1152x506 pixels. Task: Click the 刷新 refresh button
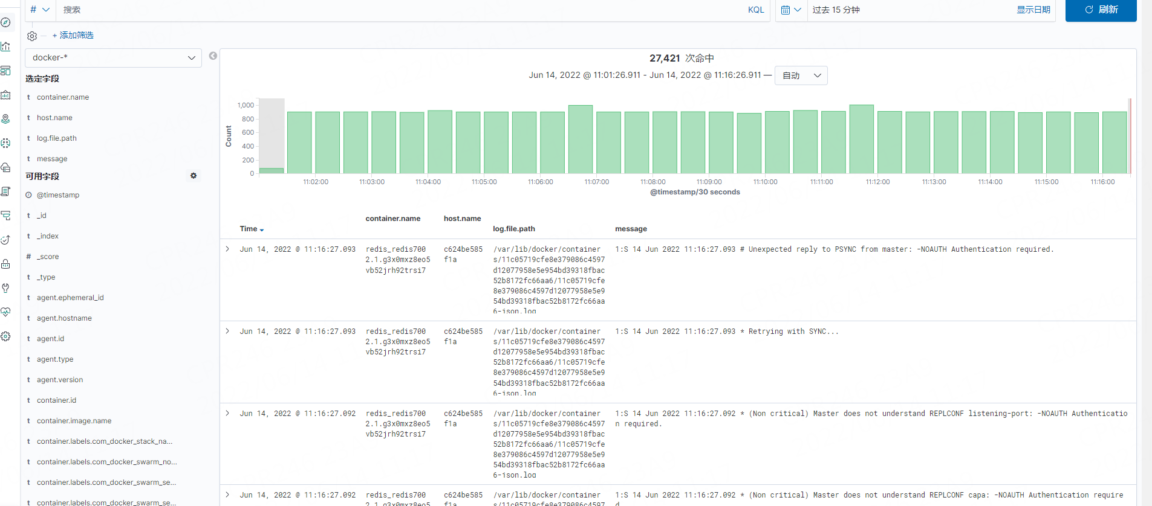(x=1101, y=10)
